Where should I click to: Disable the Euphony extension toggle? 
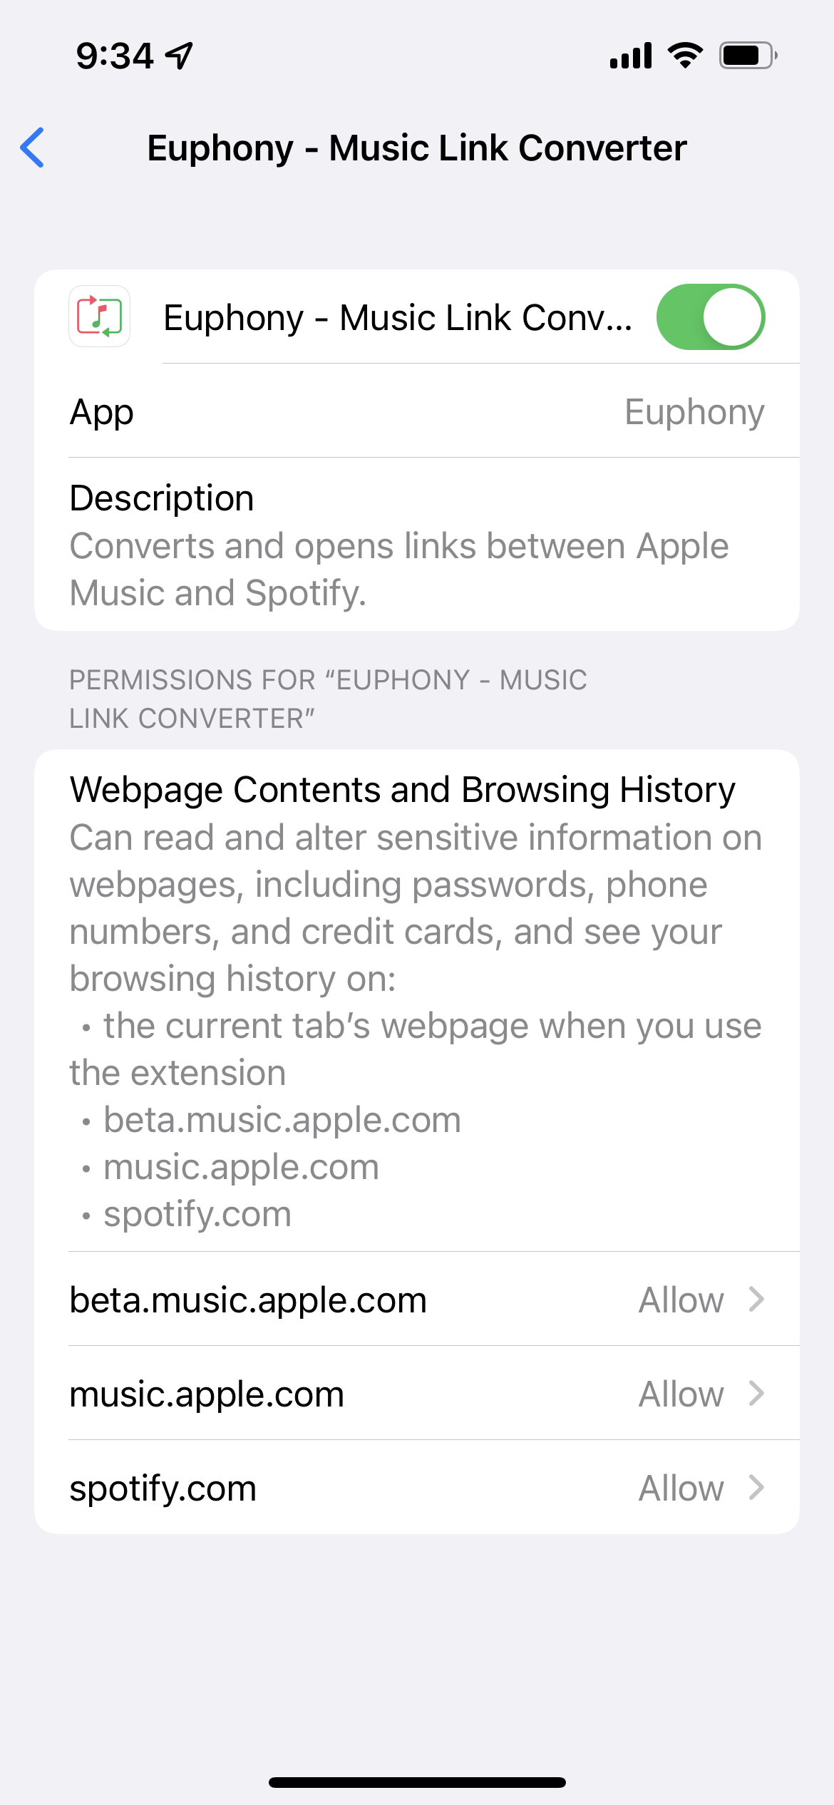point(711,317)
